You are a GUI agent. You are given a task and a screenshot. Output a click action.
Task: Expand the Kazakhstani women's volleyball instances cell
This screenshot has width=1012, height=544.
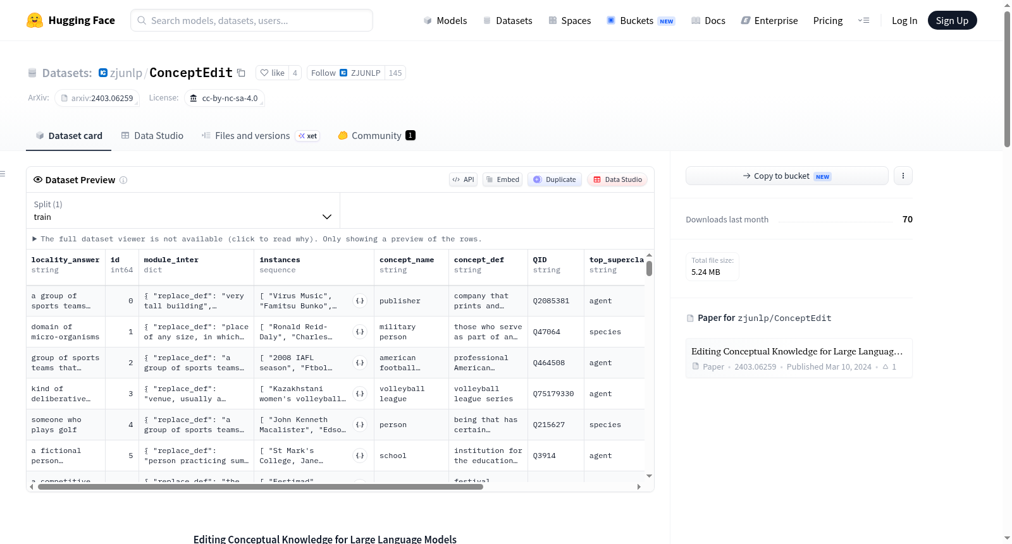[360, 394]
